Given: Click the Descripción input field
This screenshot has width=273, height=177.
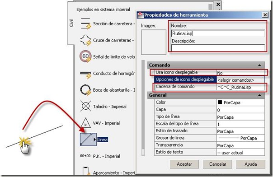Looking at the screenshot, I should click(x=218, y=48).
